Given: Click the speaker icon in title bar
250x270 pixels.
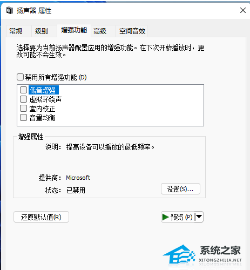Looking at the screenshot, I should pos(10,10).
